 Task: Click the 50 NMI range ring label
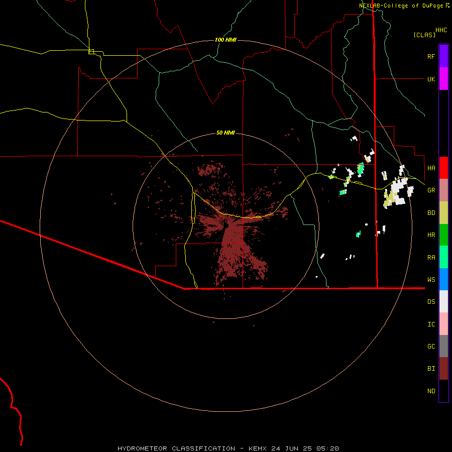225,133
